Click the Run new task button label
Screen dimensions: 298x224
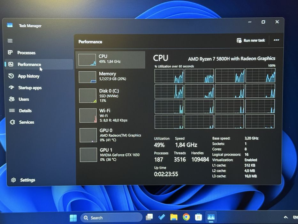tap(254, 40)
